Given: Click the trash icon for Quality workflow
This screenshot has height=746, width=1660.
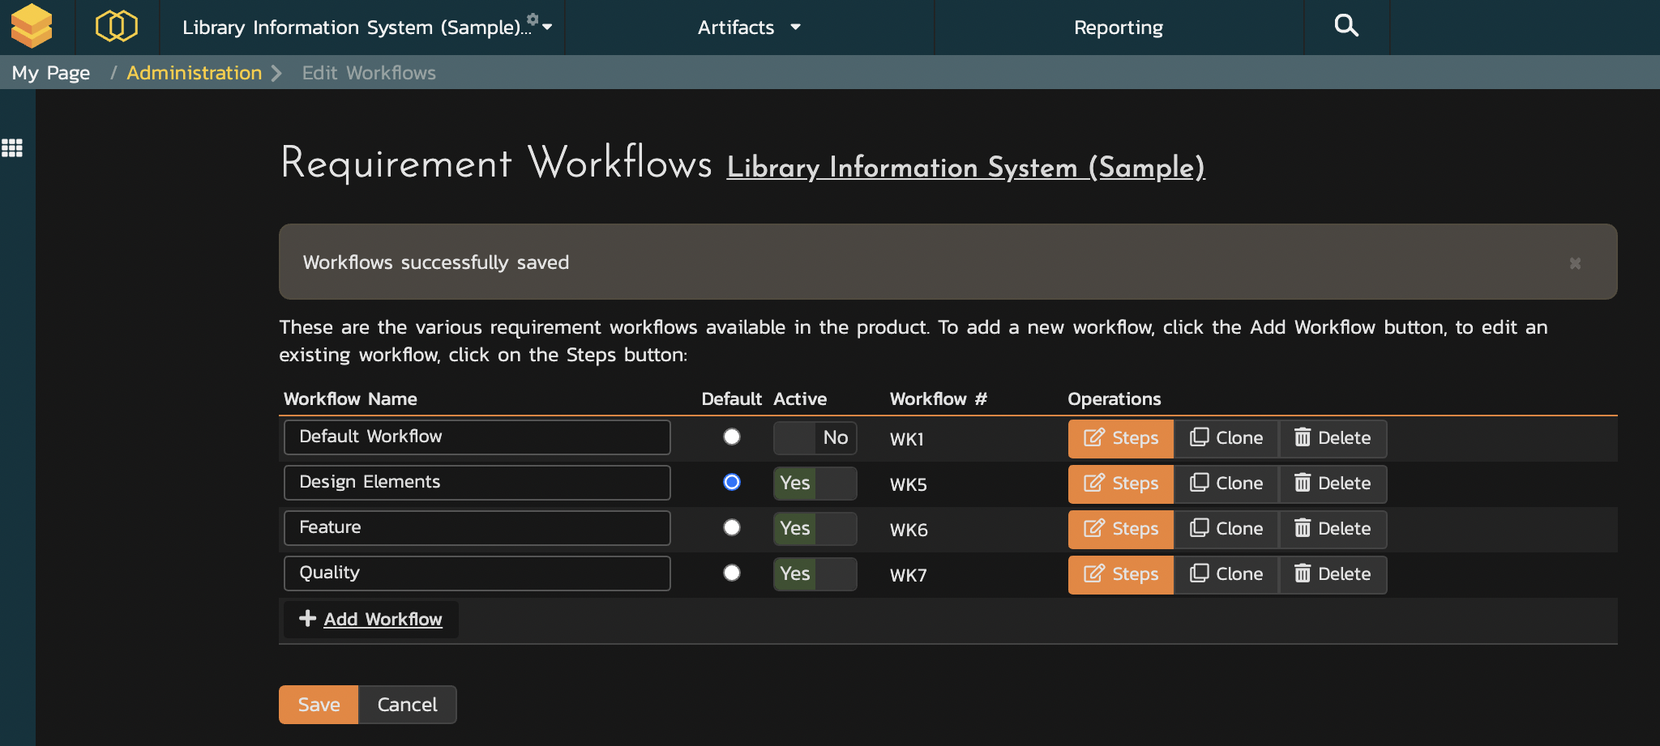Looking at the screenshot, I should (x=1302, y=574).
